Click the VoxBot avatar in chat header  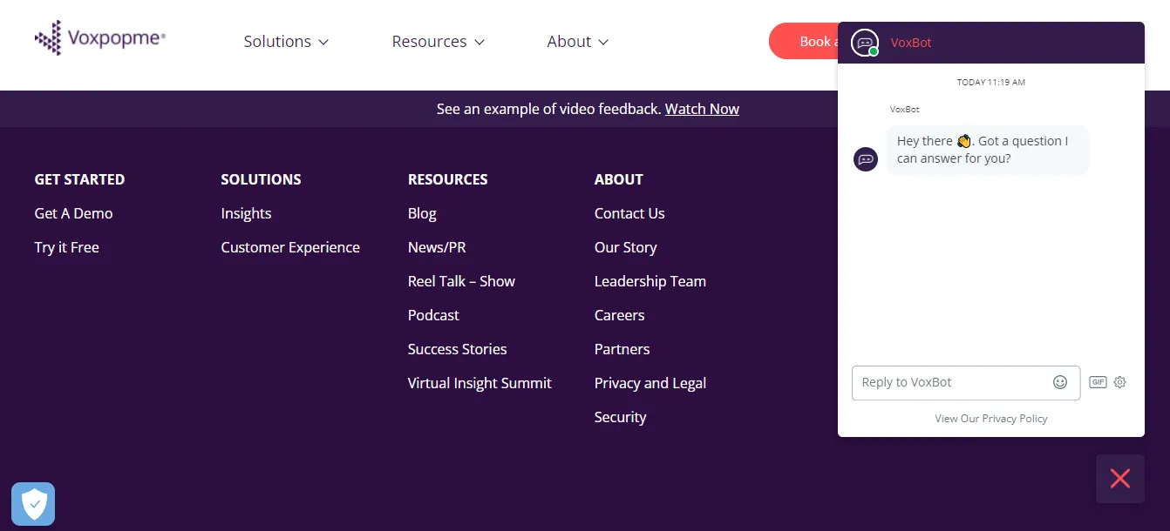(x=865, y=43)
